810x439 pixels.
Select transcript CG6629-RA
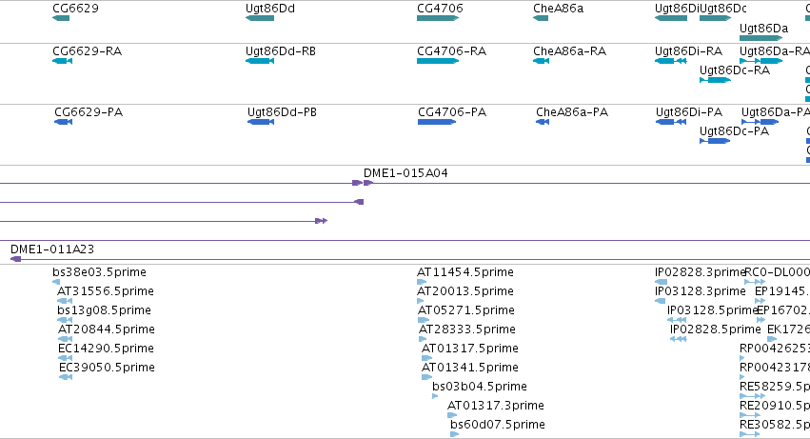click(88, 51)
